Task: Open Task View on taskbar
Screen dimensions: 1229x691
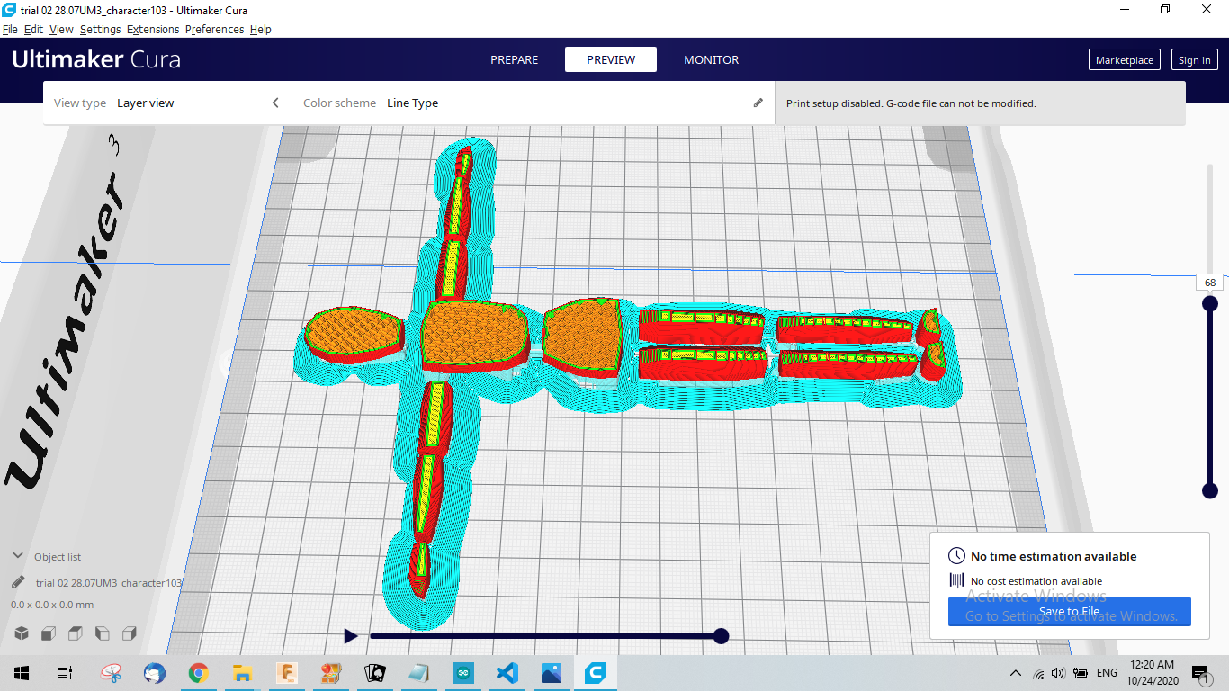Action: tap(64, 673)
